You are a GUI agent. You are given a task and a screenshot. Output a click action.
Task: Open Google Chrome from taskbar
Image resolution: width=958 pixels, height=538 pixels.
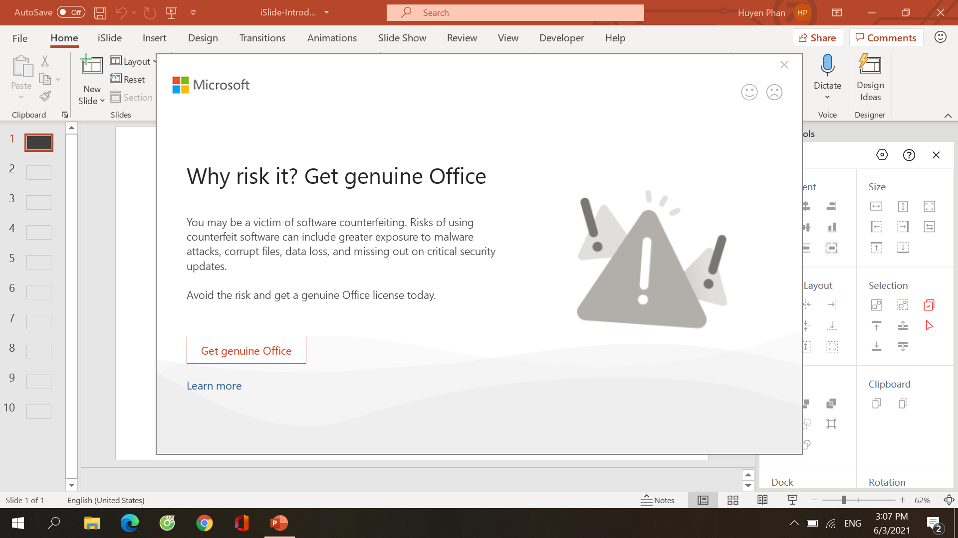point(204,523)
